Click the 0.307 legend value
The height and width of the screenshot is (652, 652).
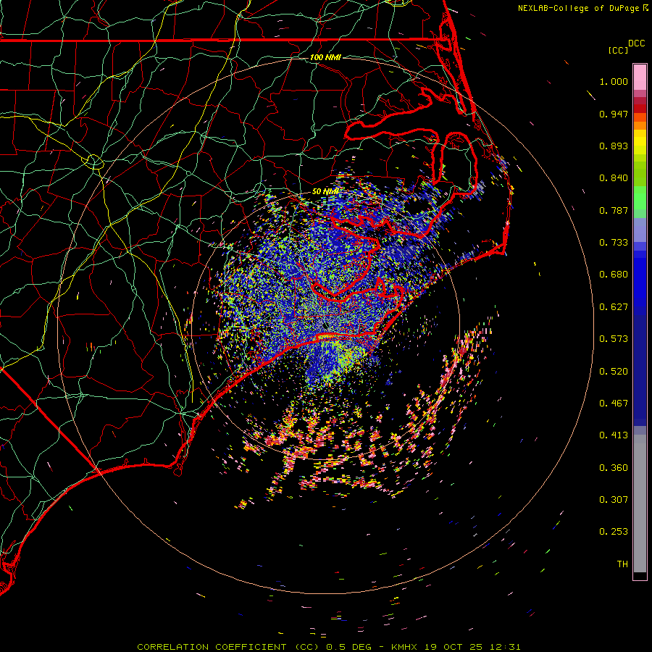pyautogui.click(x=614, y=500)
